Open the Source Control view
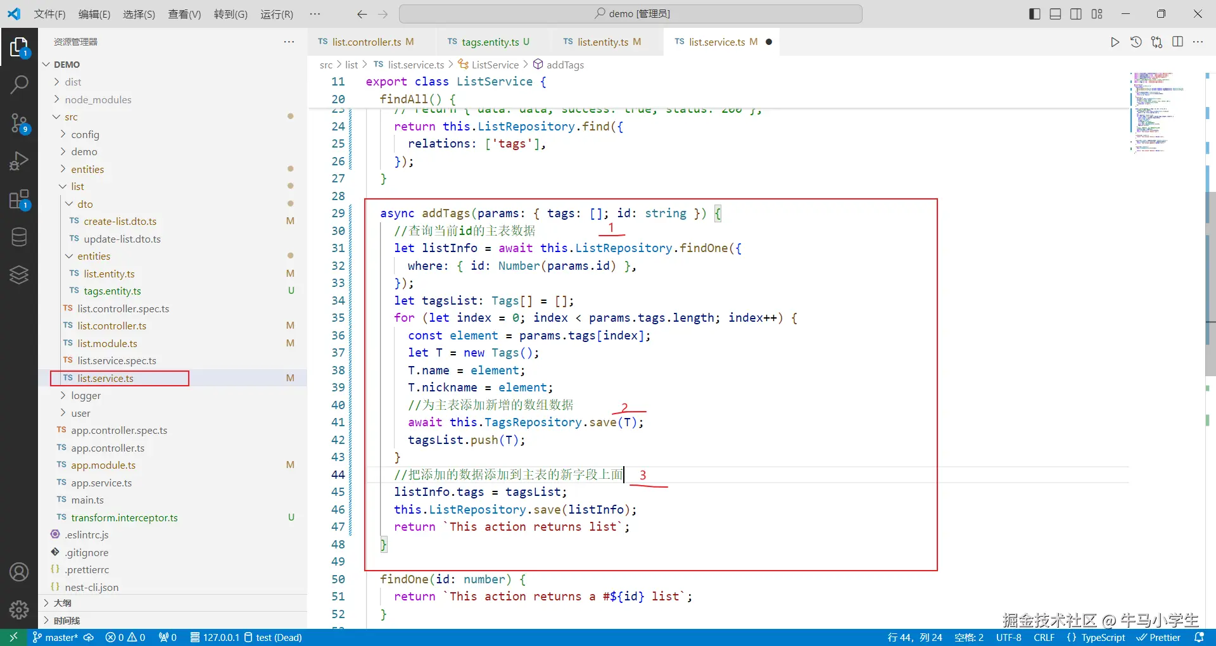 click(19, 123)
